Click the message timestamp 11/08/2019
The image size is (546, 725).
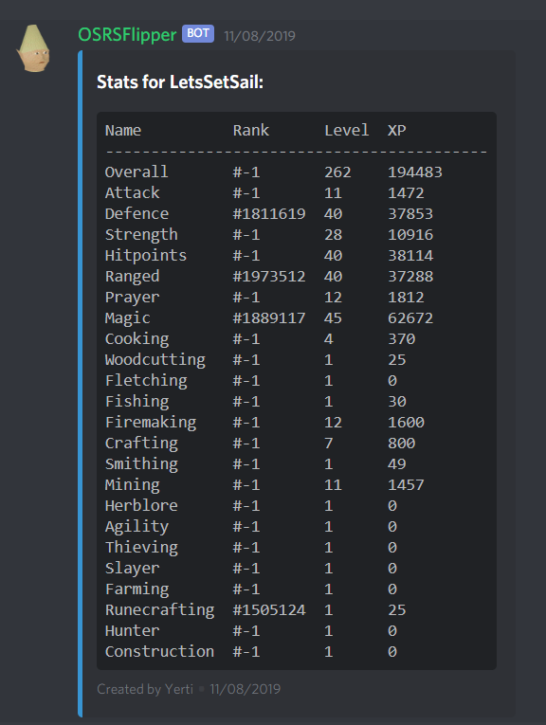click(x=260, y=36)
